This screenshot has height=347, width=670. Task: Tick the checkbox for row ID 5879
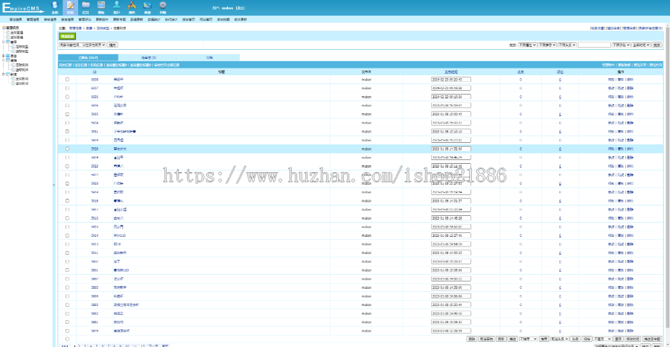(67, 331)
